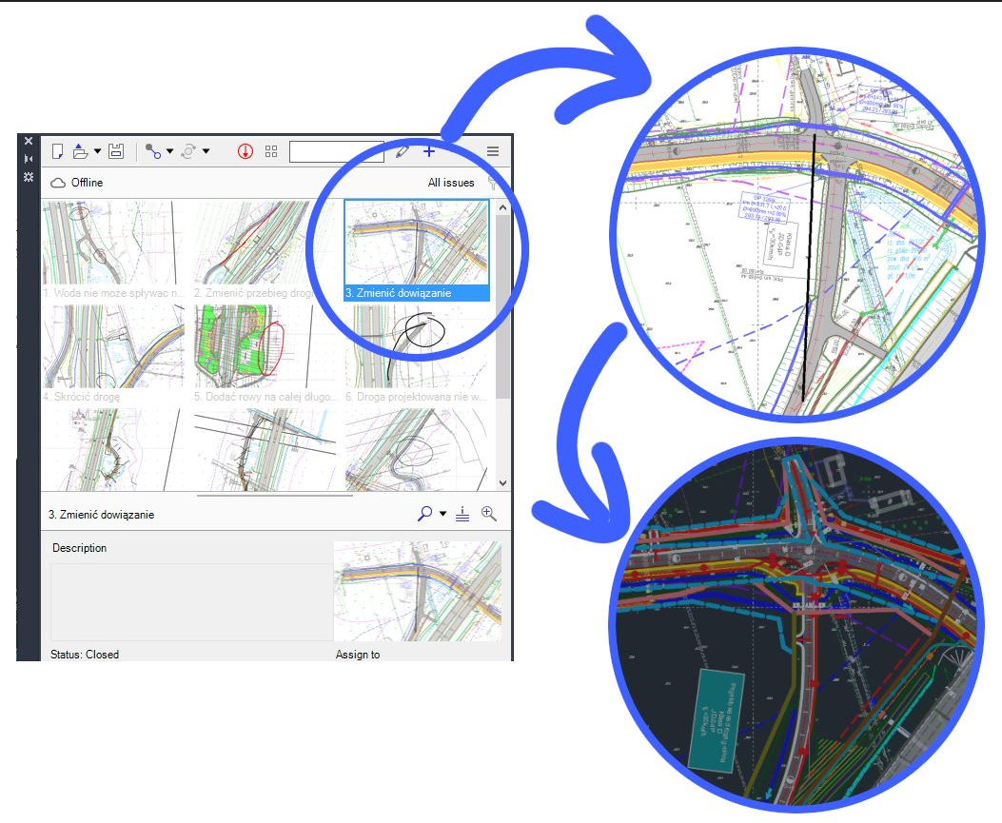Image resolution: width=1002 pixels, height=823 pixels.
Task: Expand dropdown arrow next to blue magnifier
Action: tap(442, 514)
